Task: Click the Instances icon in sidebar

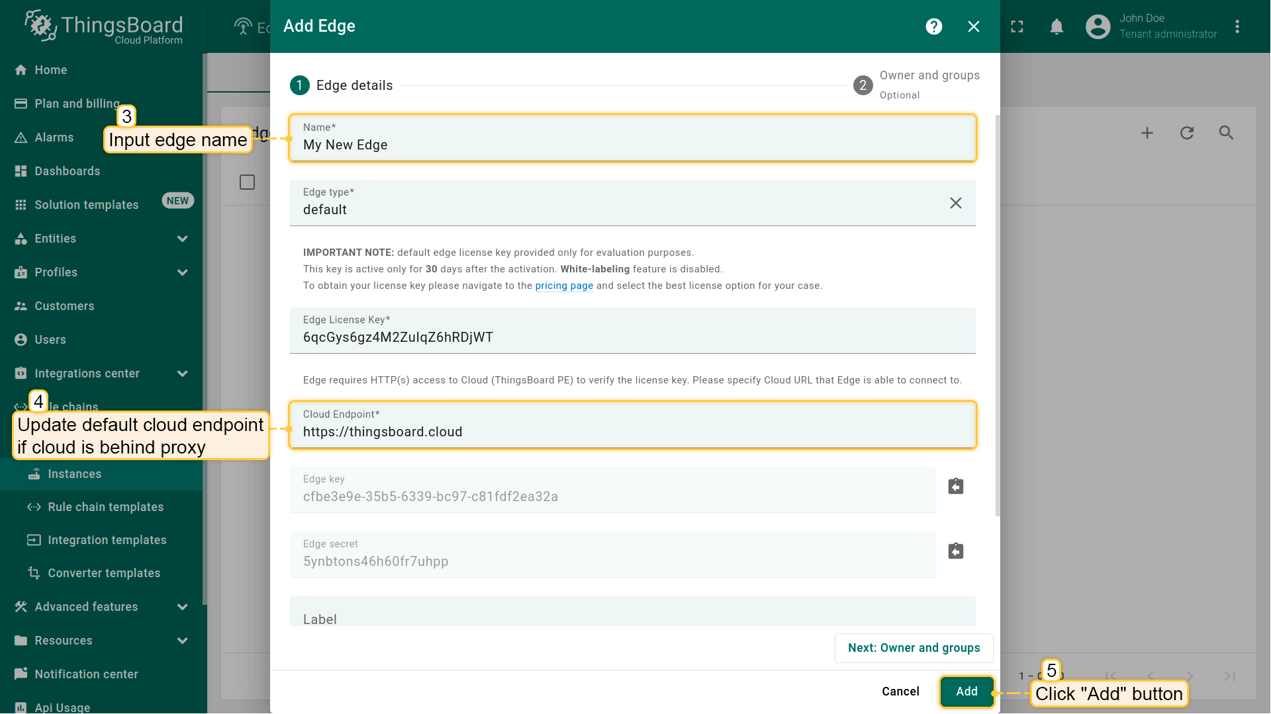Action: (x=34, y=474)
